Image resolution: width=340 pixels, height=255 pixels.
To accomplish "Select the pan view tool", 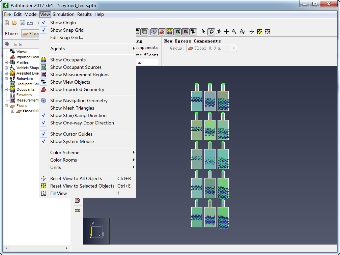I will point(226,32).
